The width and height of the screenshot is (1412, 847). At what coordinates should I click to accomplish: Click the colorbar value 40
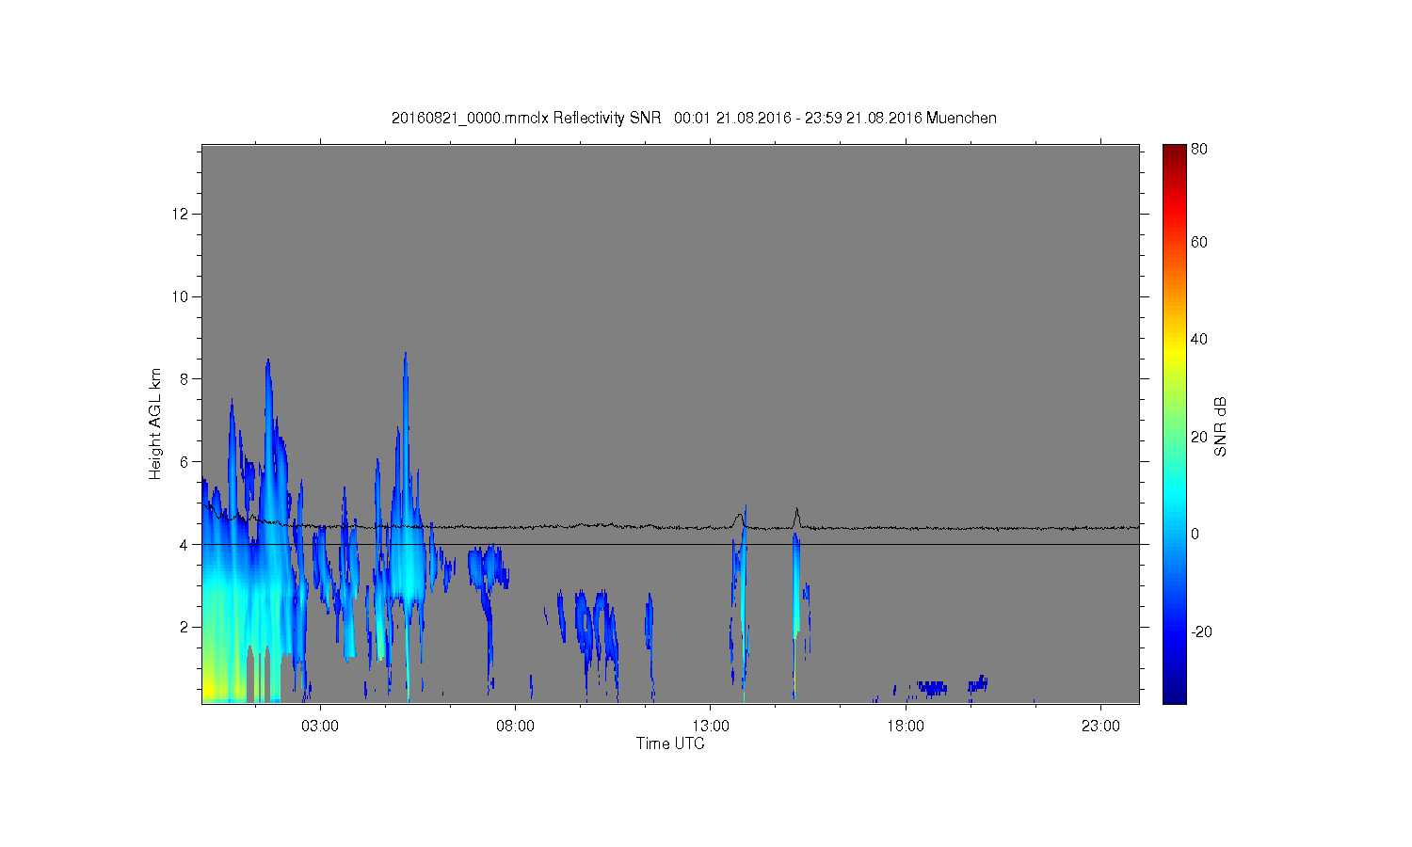tap(1199, 339)
